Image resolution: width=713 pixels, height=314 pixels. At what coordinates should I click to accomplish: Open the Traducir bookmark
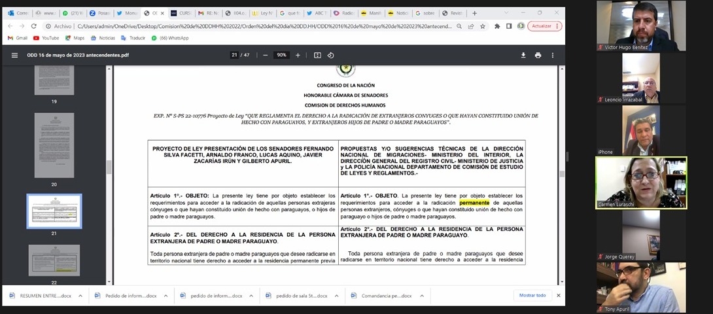[x=133, y=38]
